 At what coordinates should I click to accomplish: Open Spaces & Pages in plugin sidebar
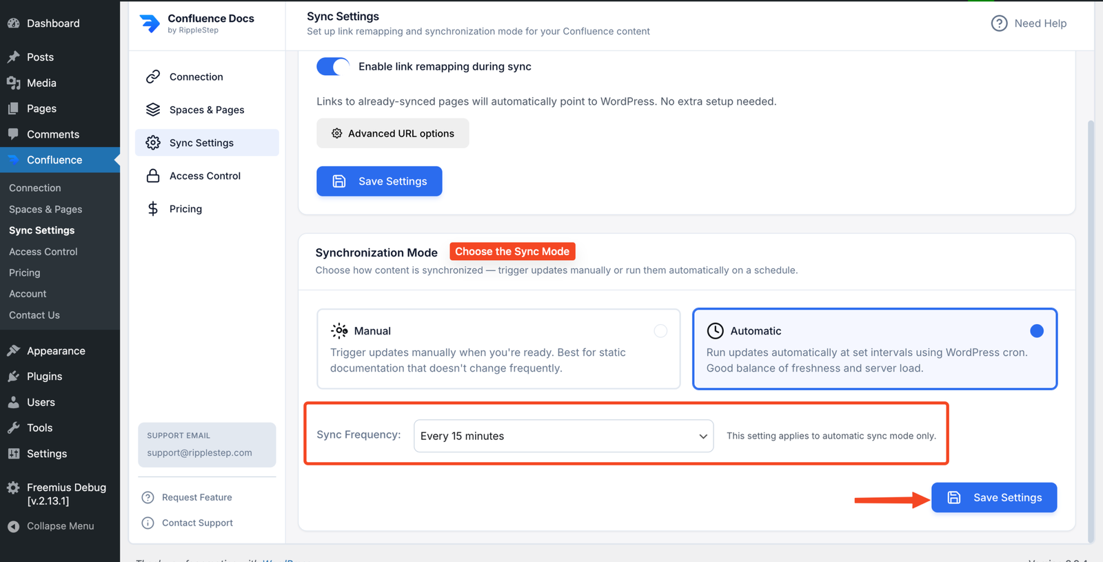point(207,110)
